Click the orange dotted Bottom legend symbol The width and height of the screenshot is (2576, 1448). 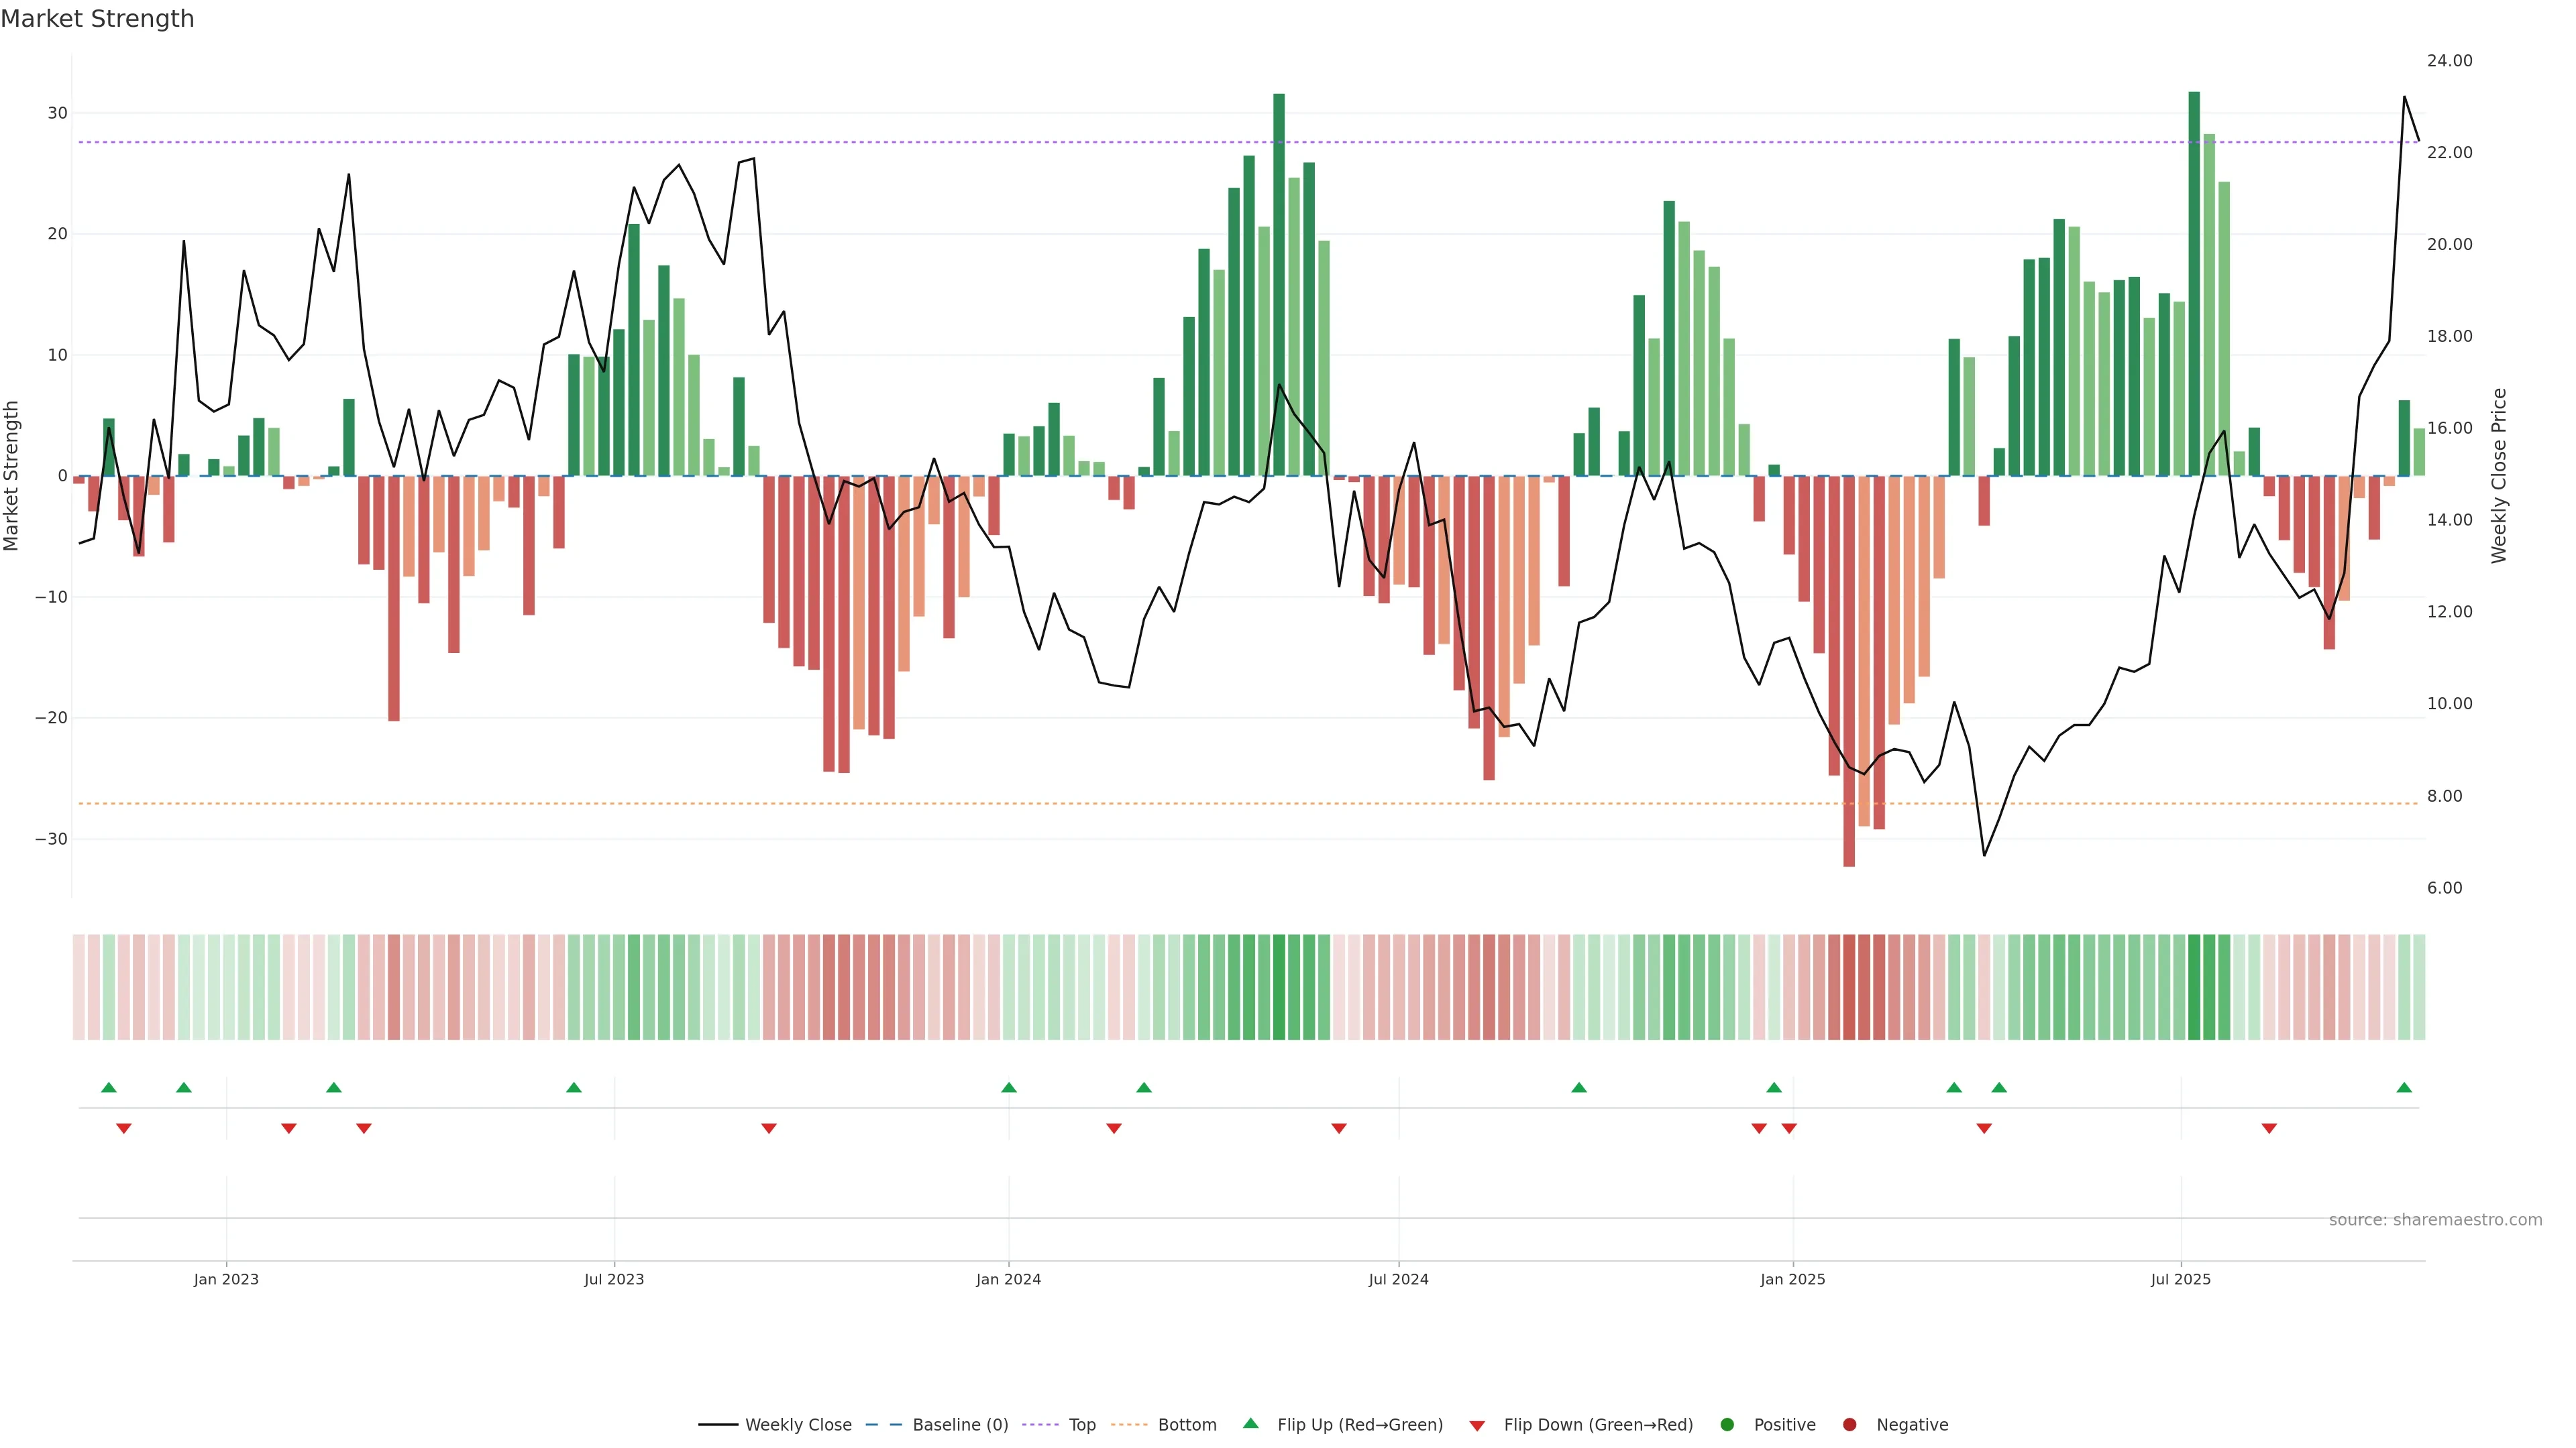point(1129,1424)
